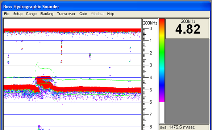Open the File menu
Screen dimensions: 212x130
point(7,14)
